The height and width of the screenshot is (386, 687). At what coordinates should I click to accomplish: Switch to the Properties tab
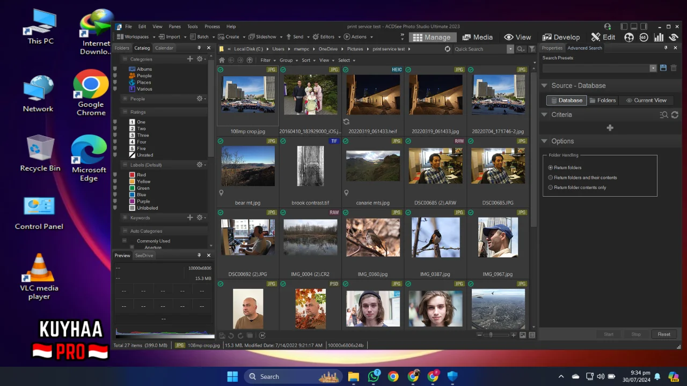point(552,48)
